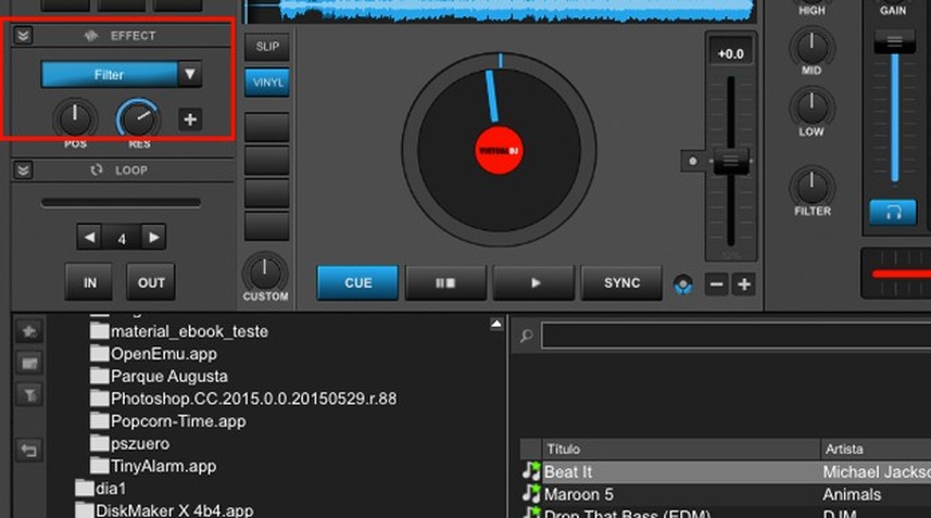Open the Filter effect dropdown arrow
This screenshot has width=931, height=518.
tap(190, 74)
